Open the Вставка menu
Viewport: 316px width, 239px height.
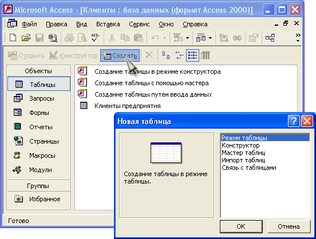click(x=108, y=24)
